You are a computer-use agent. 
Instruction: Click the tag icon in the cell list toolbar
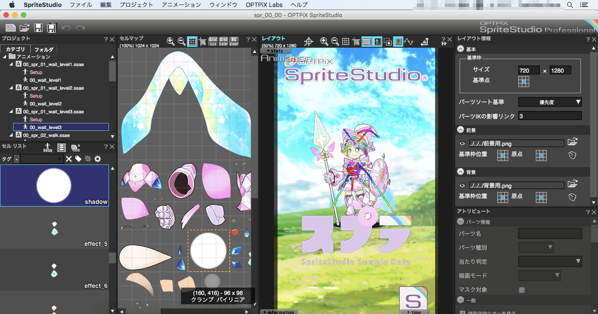[x=78, y=158]
